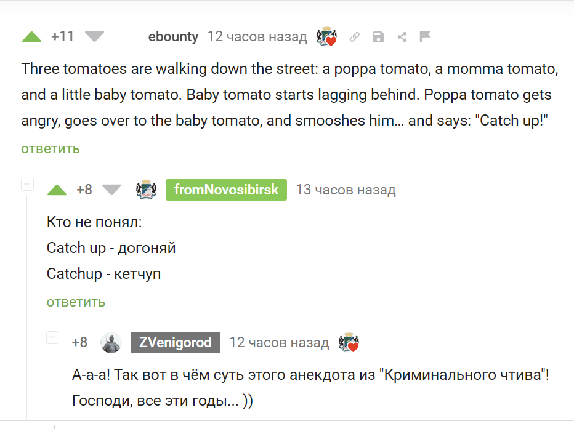Open ebounty's user profile
Viewport: 574px width, 429px height.
coord(173,36)
